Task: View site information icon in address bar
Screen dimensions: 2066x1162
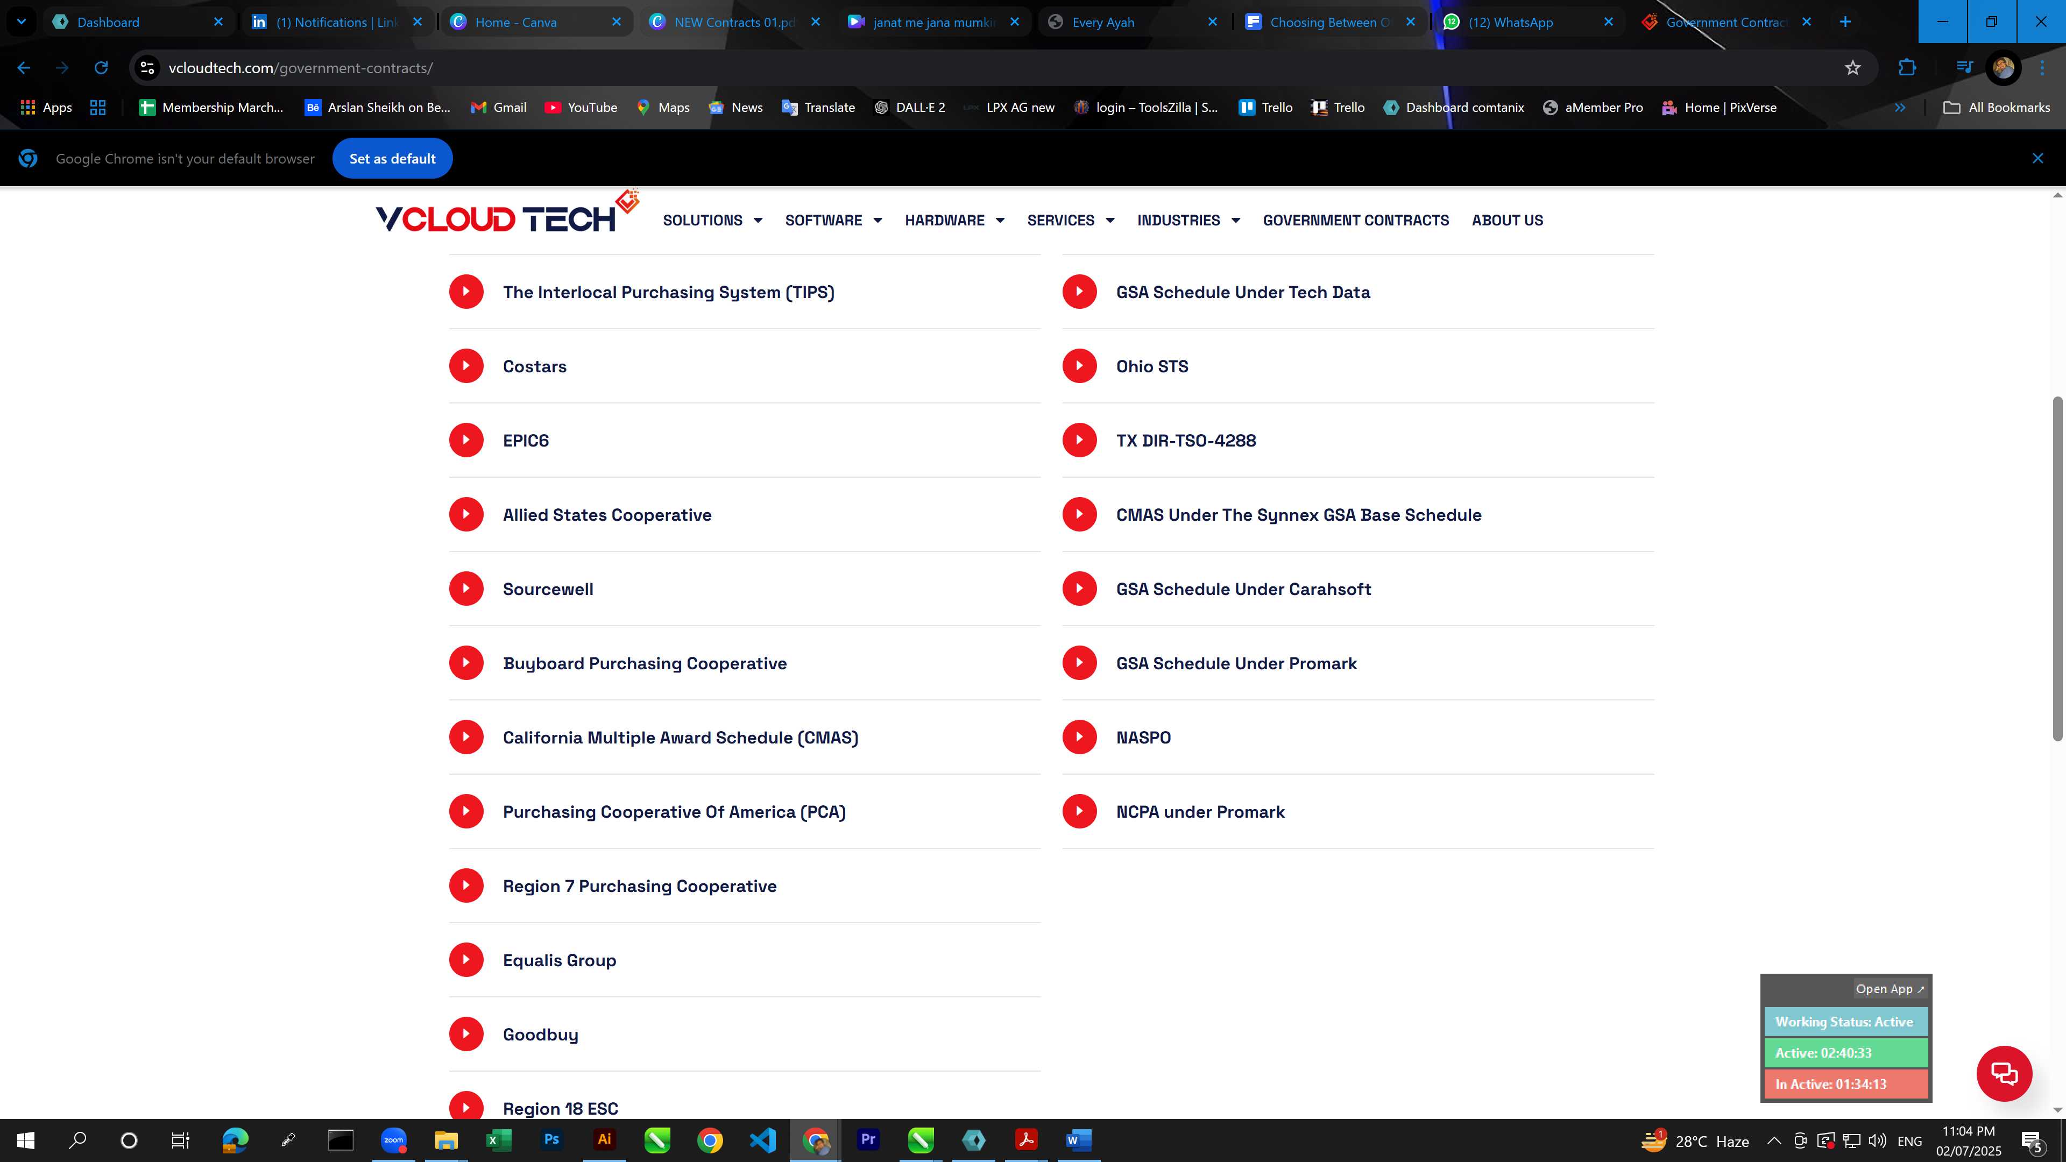Action: (147, 68)
